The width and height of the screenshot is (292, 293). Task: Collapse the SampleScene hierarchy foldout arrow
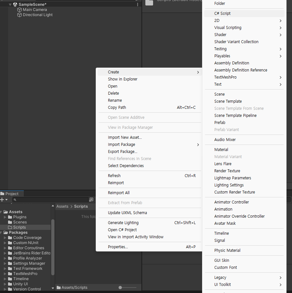10,5
